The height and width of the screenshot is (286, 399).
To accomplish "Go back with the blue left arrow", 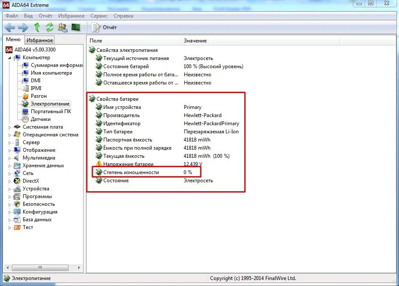I will pyautogui.click(x=10, y=27).
